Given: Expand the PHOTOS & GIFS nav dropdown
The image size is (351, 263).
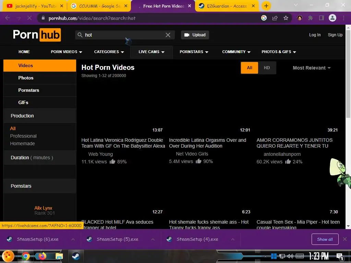Looking at the screenshot, I should [279, 52].
